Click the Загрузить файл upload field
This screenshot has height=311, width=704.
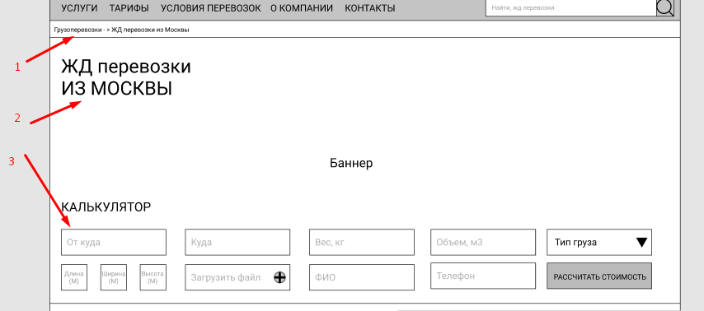[237, 277]
